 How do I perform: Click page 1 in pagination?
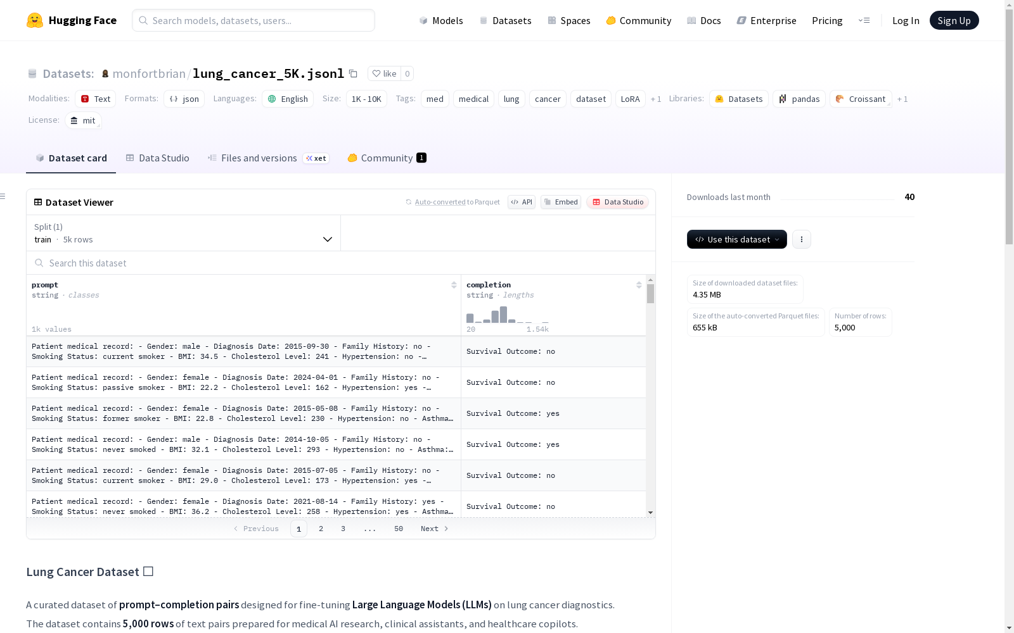(x=298, y=529)
